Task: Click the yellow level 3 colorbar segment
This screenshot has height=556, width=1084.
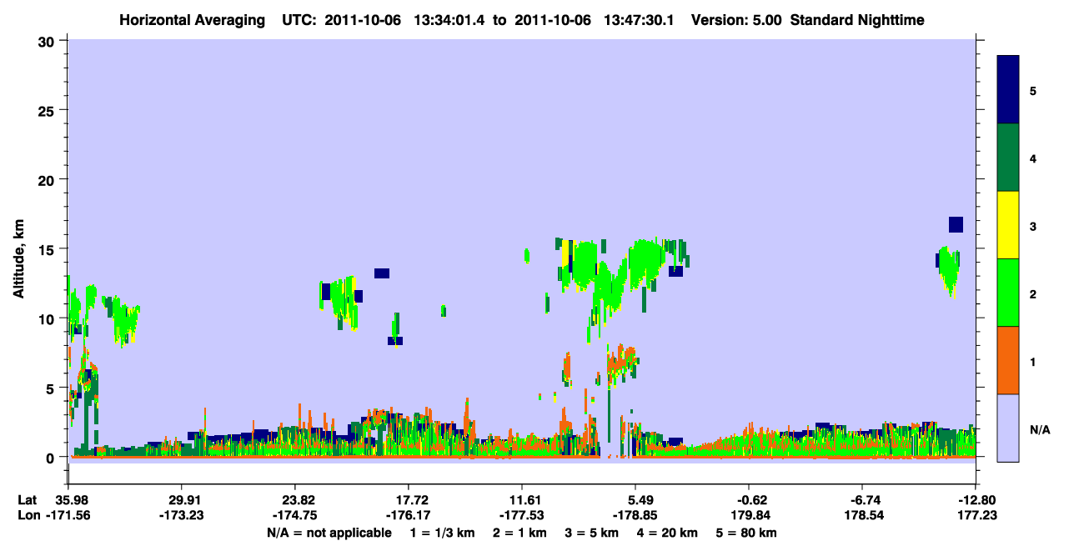Action: pos(1008,225)
